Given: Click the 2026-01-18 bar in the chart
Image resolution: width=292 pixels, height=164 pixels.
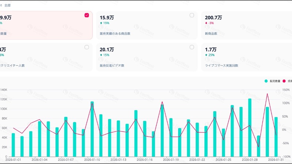Looking at the screenshot, I should [x=162, y=130].
